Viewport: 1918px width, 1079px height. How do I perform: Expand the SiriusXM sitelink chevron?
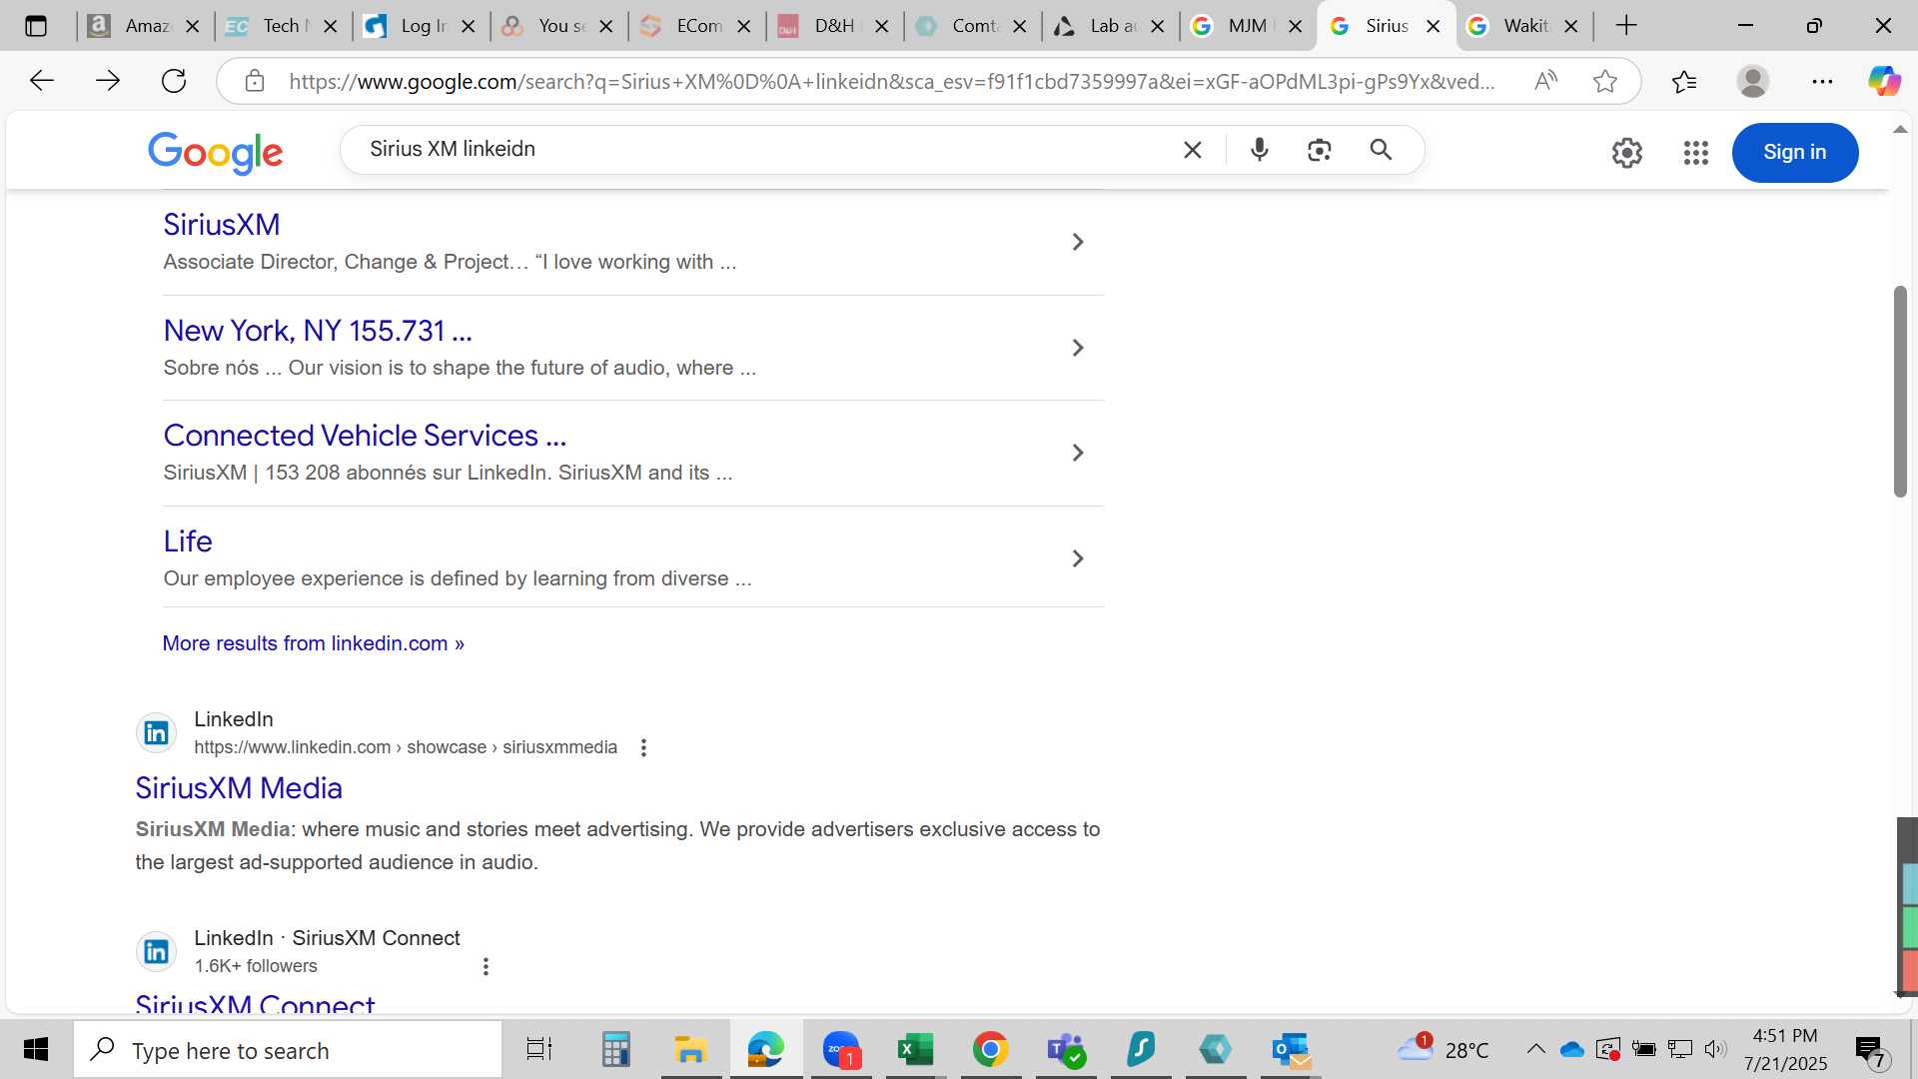tap(1078, 242)
